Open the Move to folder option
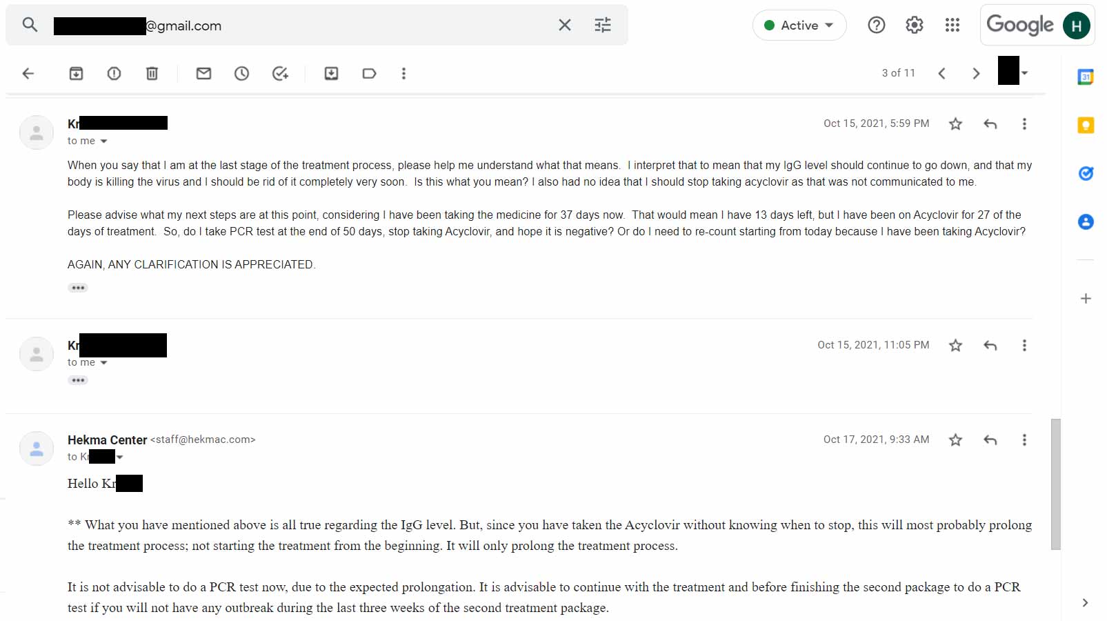1107x621 pixels. click(x=331, y=73)
